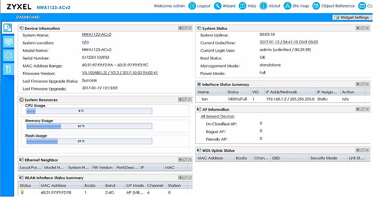Open Device Information widget settings gear
This screenshot has height=197, width=373.
pyautogui.click(x=180, y=28)
